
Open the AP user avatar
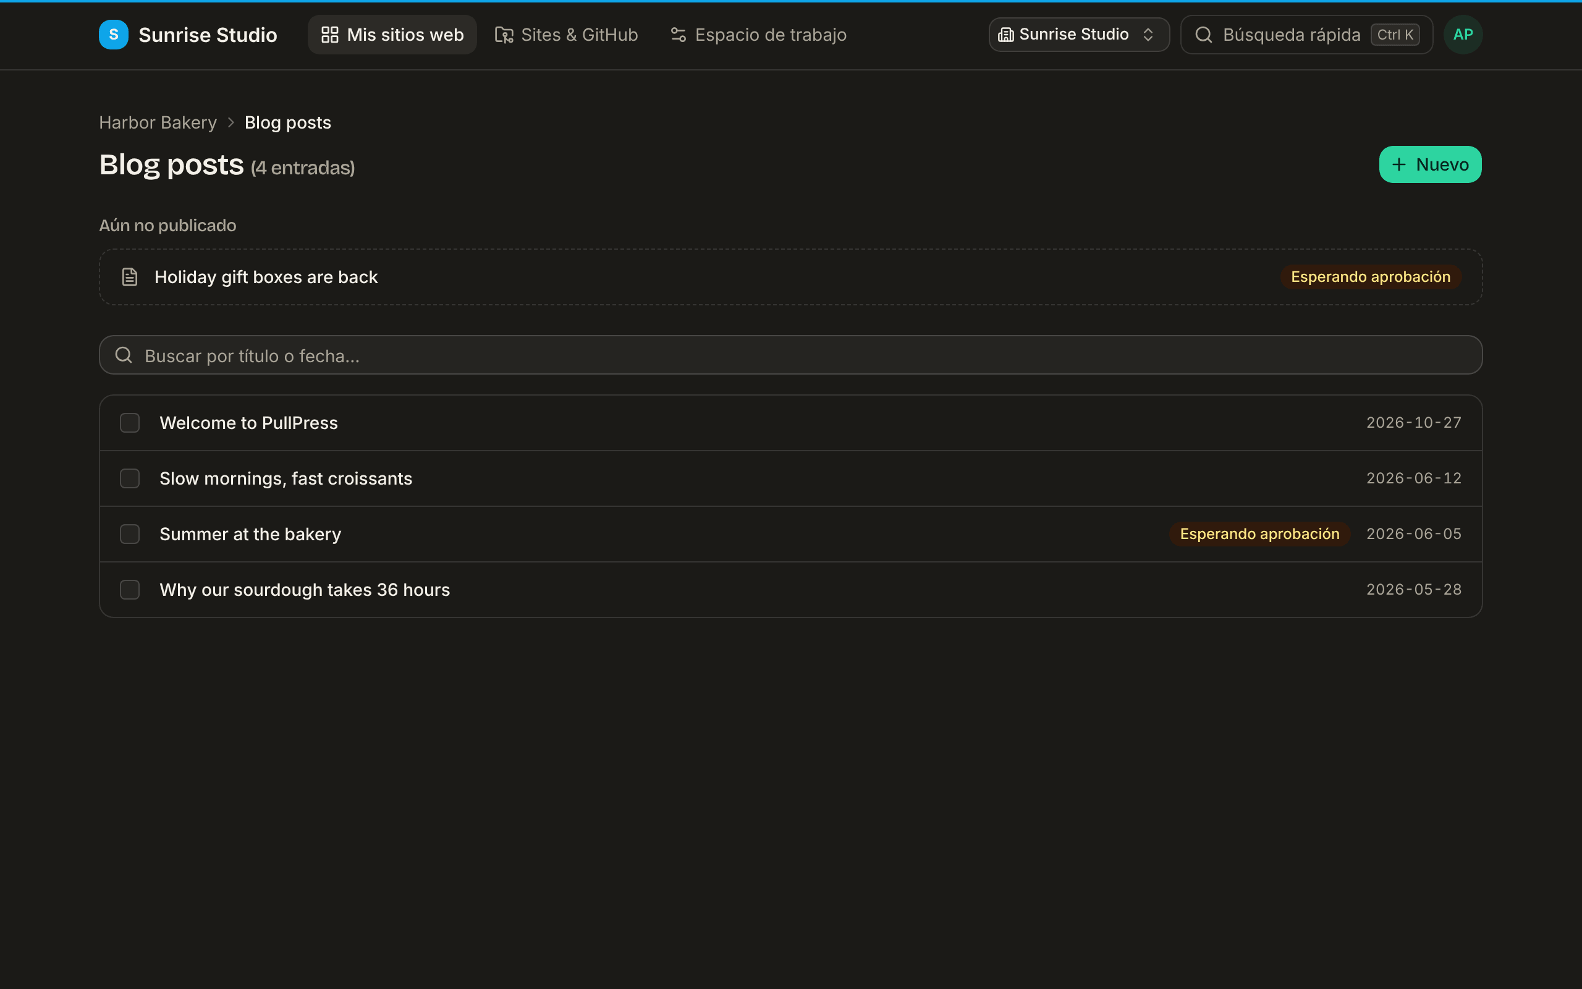pyautogui.click(x=1463, y=35)
